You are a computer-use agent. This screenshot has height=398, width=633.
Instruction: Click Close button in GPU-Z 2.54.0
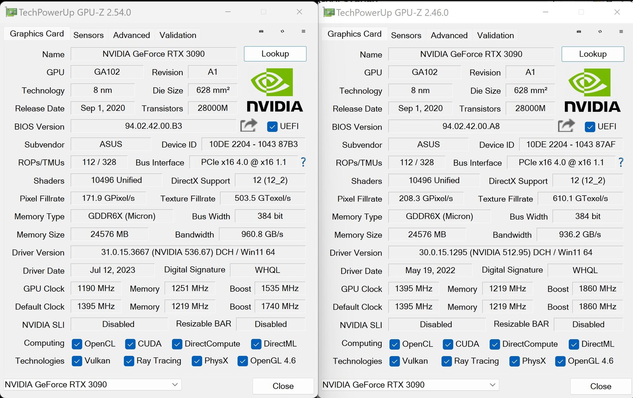283,386
